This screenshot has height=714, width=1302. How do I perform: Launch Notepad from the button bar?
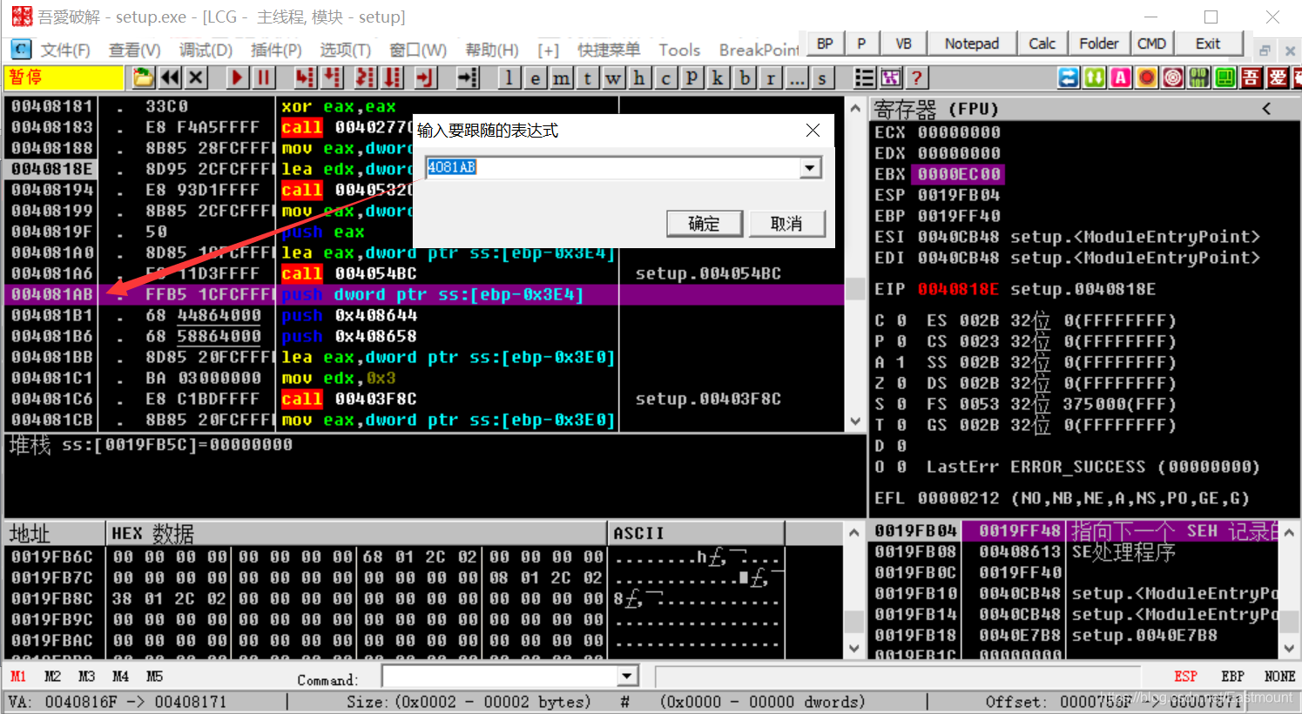coord(972,44)
